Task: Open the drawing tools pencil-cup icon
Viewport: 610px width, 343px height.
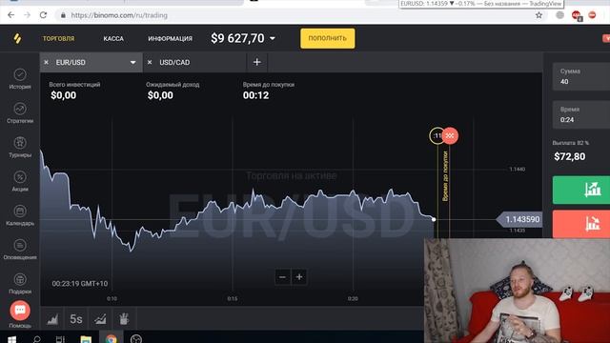Action: (124, 319)
